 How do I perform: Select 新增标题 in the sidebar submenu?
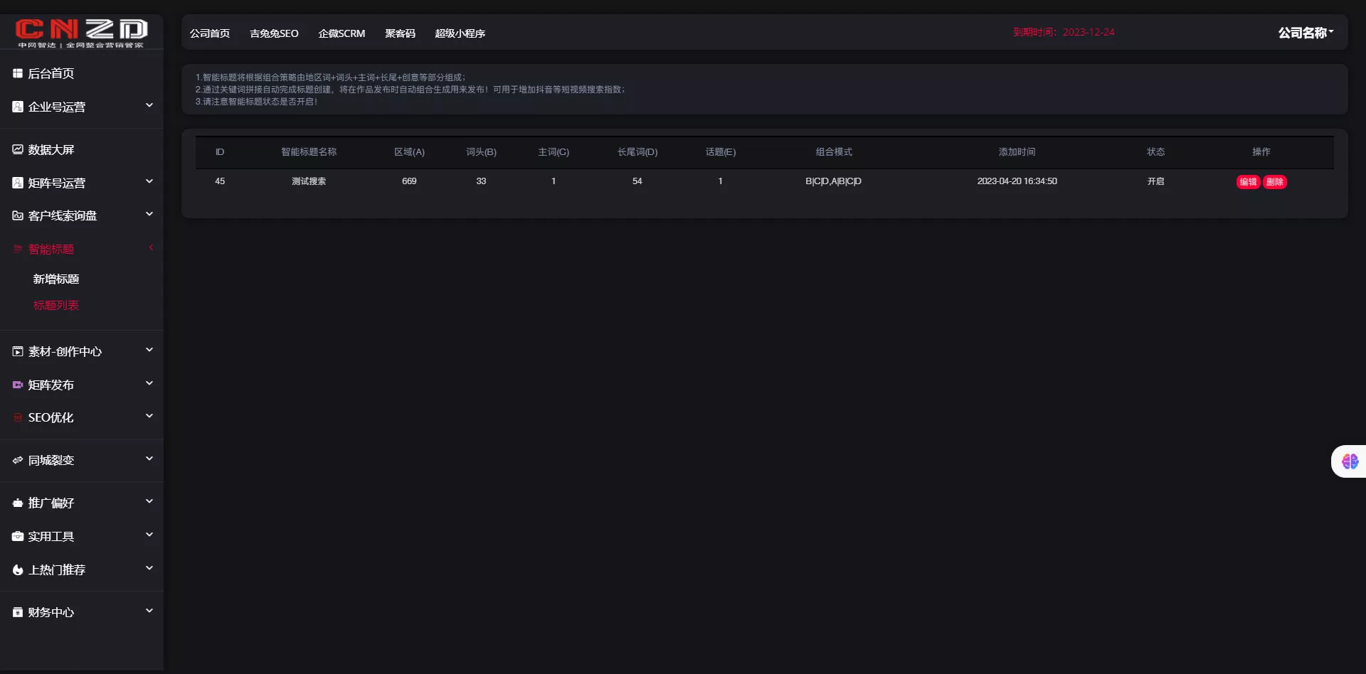[56, 279]
